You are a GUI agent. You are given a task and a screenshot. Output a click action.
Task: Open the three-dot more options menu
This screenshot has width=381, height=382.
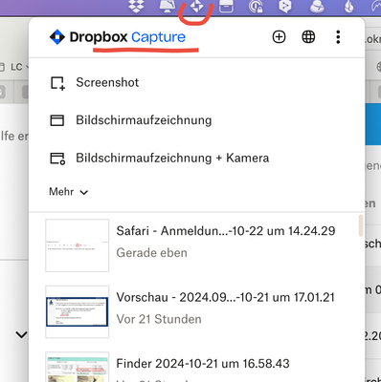[x=338, y=37]
